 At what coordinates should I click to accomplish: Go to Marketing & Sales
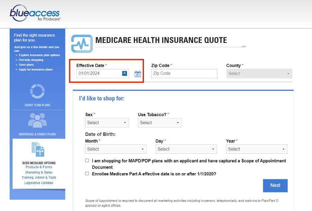click(x=39, y=172)
